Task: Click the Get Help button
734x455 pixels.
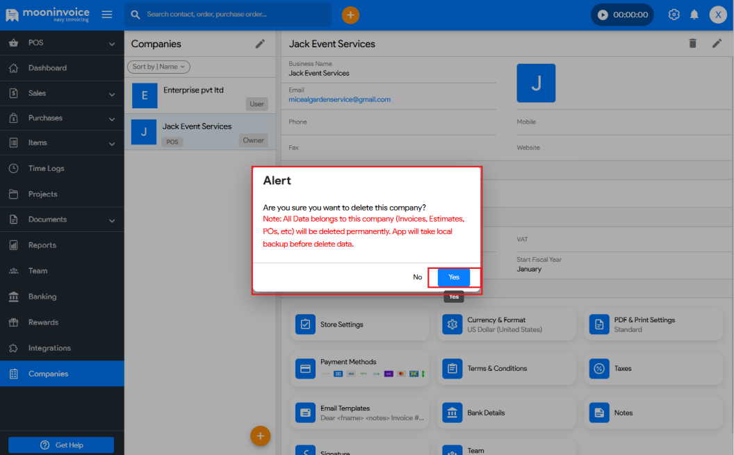Action: [x=61, y=445]
